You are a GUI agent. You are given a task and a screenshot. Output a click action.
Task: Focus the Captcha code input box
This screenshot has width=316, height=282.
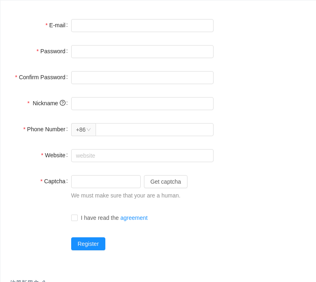(106, 182)
